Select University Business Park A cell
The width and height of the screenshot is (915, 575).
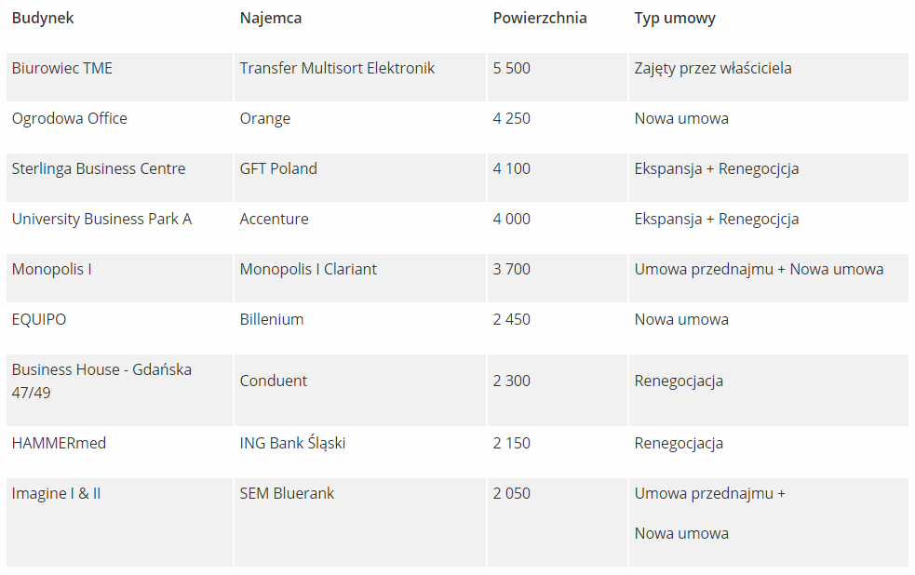[101, 219]
